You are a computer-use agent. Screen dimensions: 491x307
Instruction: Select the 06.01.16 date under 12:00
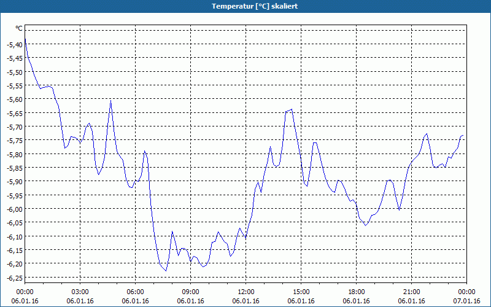pyautogui.click(x=246, y=301)
